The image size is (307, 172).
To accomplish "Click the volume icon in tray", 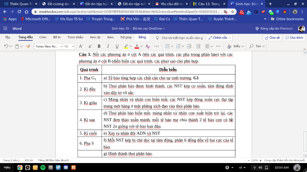I will coord(260,168).
